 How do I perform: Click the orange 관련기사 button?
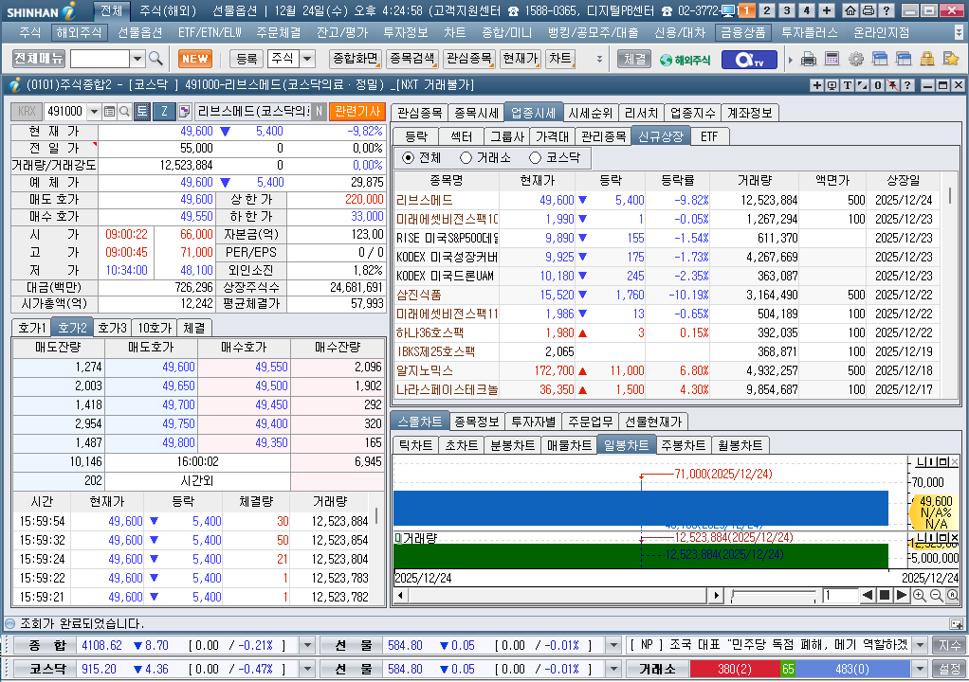pos(357,112)
